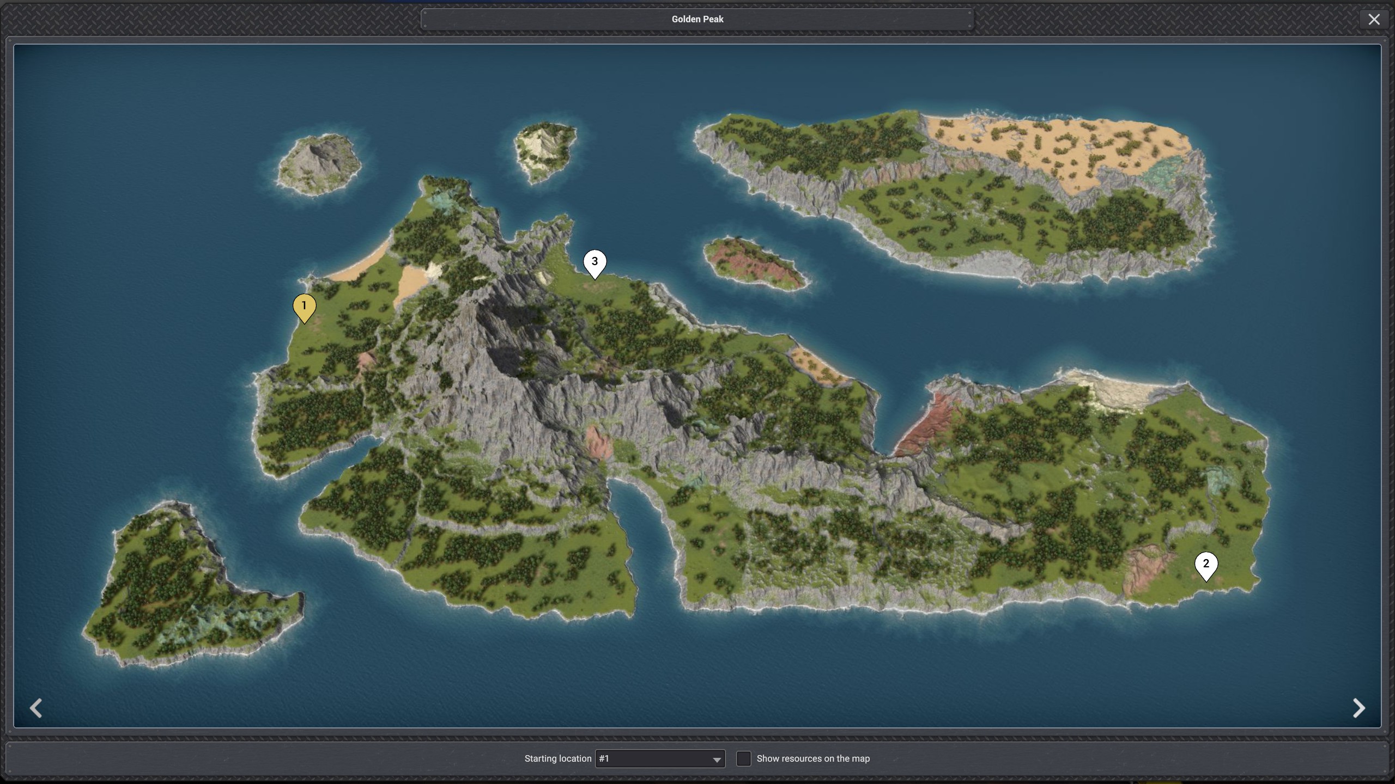Go to previous map with left arrow
Viewport: 1395px width, 784px height.
pyautogui.click(x=36, y=708)
